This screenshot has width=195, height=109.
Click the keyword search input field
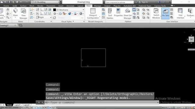[119, 2]
